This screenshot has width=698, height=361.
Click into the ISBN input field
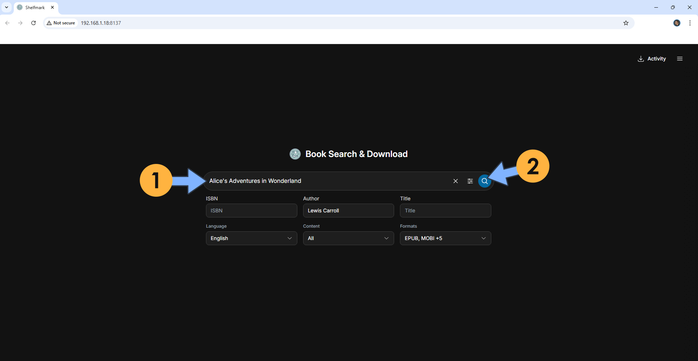point(251,211)
